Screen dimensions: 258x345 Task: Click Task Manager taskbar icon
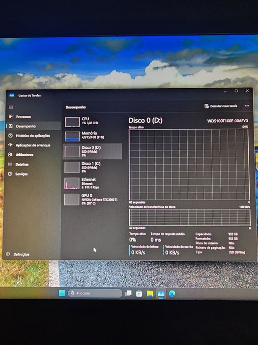pos(161,294)
